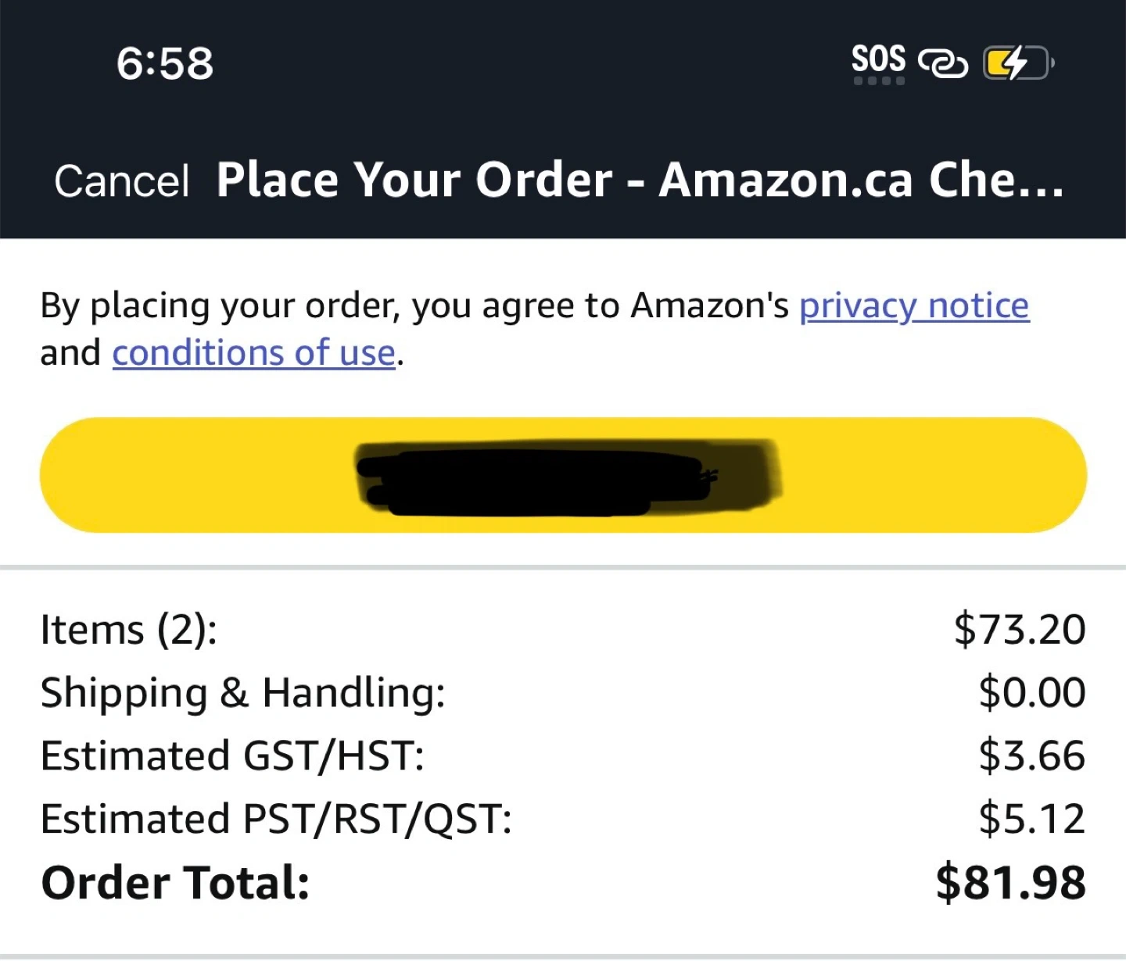Tap the 6:58 clock in status bar
This screenshot has width=1126, height=961.
(164, 63)
